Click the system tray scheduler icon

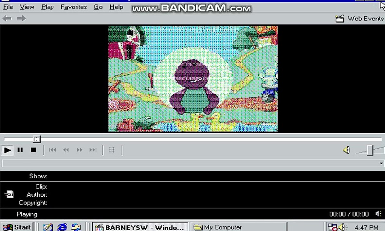click(332, 227)
